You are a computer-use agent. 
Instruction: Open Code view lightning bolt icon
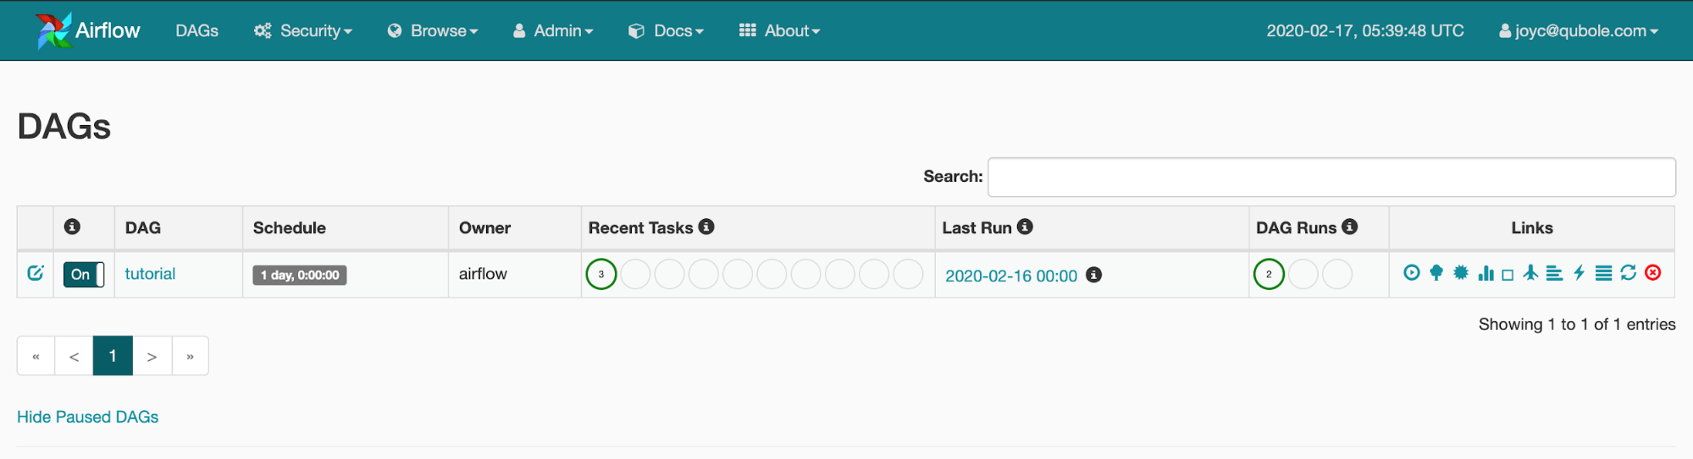(1580, 273)
